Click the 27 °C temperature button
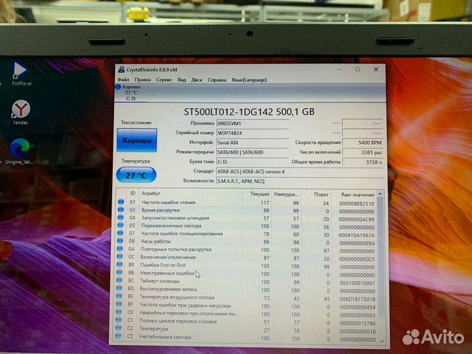Viewport: 472px width, 354px height. pos(136,175)
